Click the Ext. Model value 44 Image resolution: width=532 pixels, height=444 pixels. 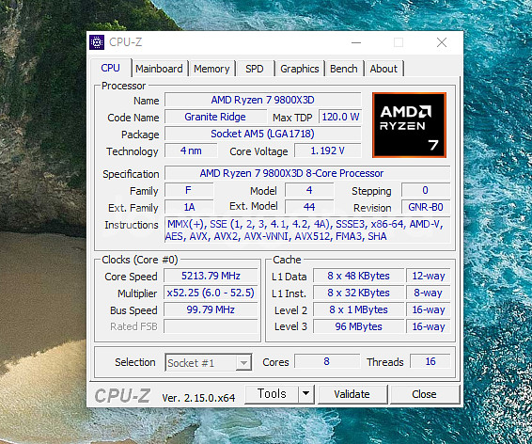[309, 207]
